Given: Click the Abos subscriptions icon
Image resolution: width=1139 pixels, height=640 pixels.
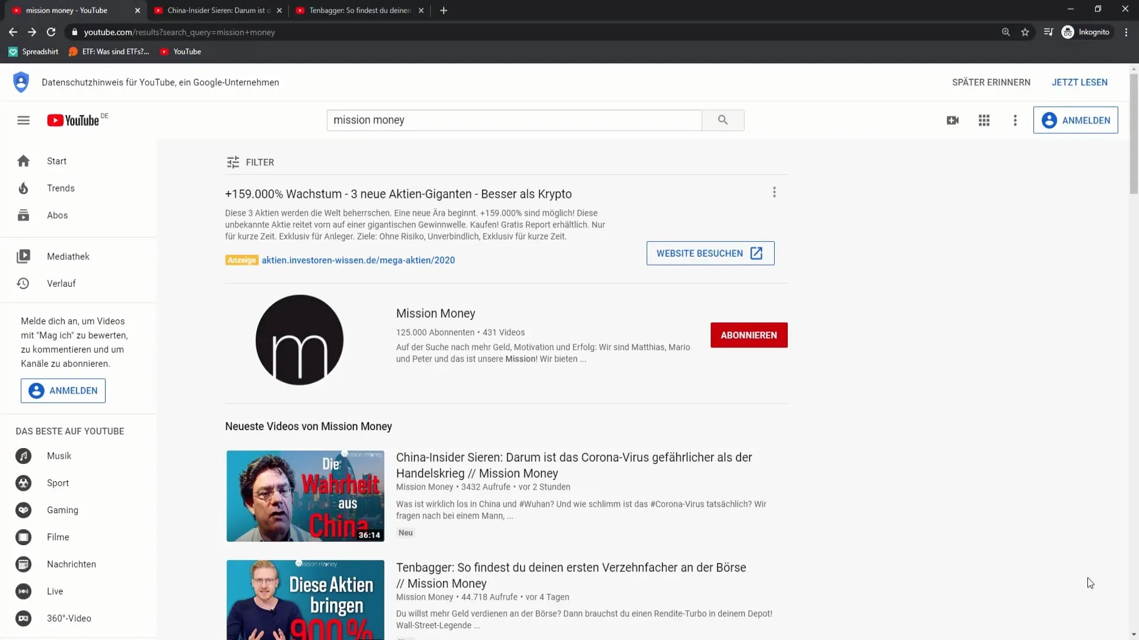Looking at the screenshot, I should pos(23,215).
